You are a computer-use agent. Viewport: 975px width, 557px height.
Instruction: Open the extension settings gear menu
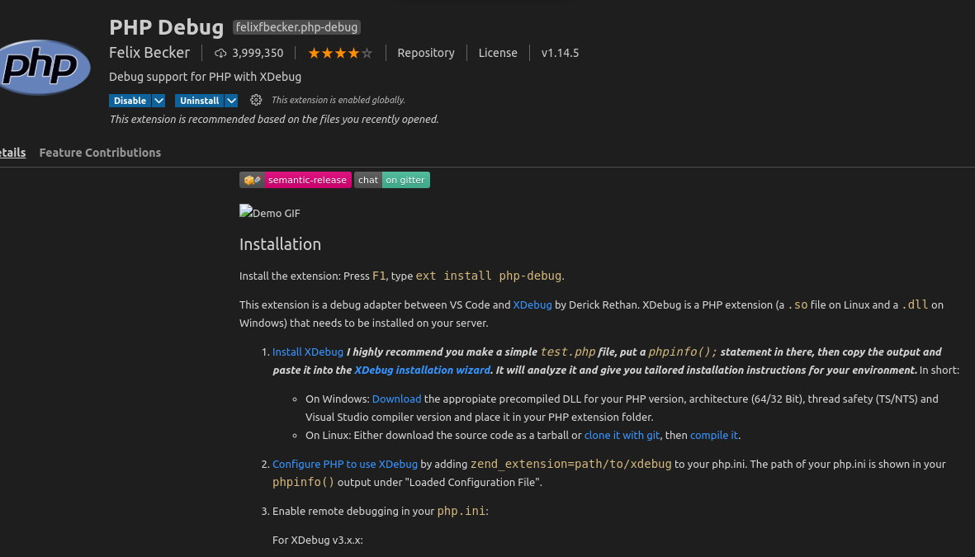point(256,100)
